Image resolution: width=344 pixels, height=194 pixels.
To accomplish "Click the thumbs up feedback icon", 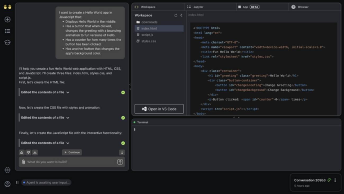I will click(22, 152).
